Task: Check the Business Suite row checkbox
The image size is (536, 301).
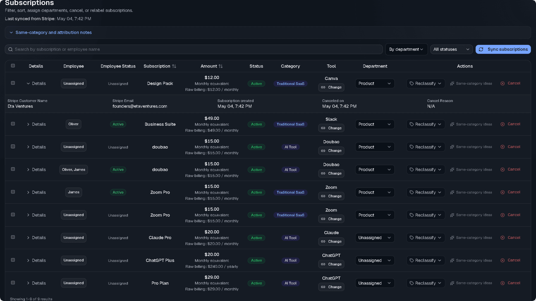Action: [x=13, y=124]
